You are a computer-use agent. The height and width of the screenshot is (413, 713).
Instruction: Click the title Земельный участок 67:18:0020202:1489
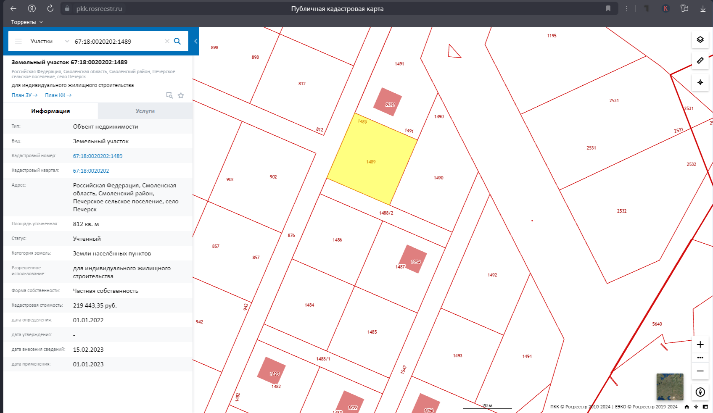point(69,62)
